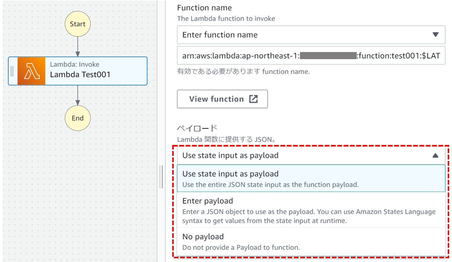Click the Lambda: Invoke state label
Screen dimensions: 452x262
[x=74, y=64]
